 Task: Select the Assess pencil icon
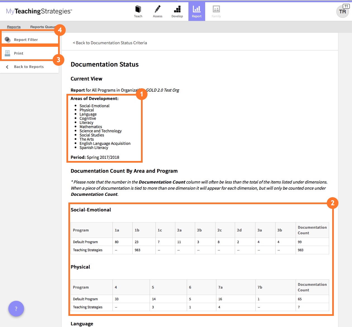pyautogui.click(x=157, y=9)
